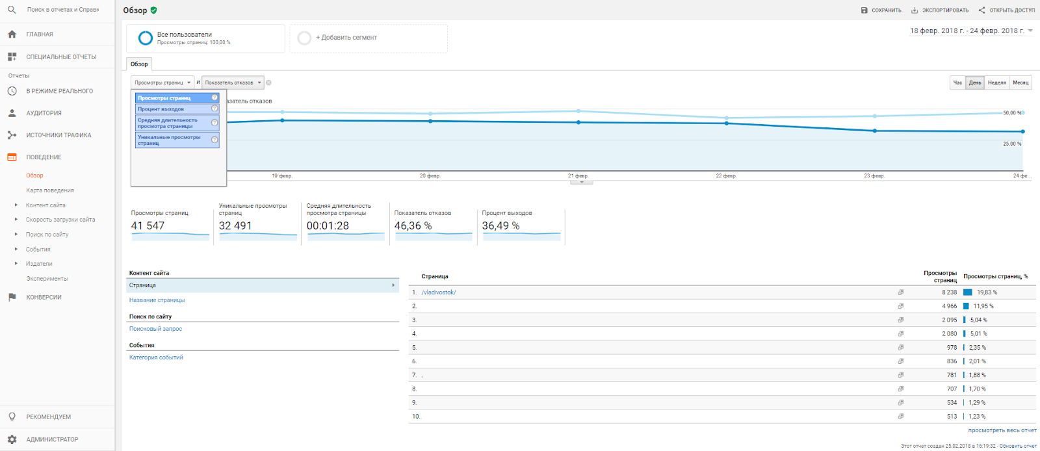Click the СОХРАНИТЬ save disk icon
The height and width of the screenshot is (451, 1040).
(864, 10)
